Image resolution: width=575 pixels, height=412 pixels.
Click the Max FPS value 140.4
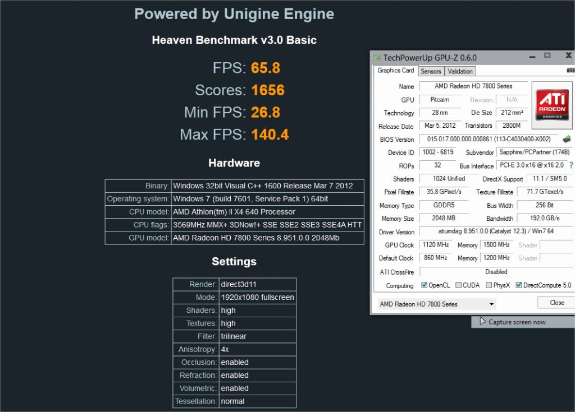[x=270, y=135]
